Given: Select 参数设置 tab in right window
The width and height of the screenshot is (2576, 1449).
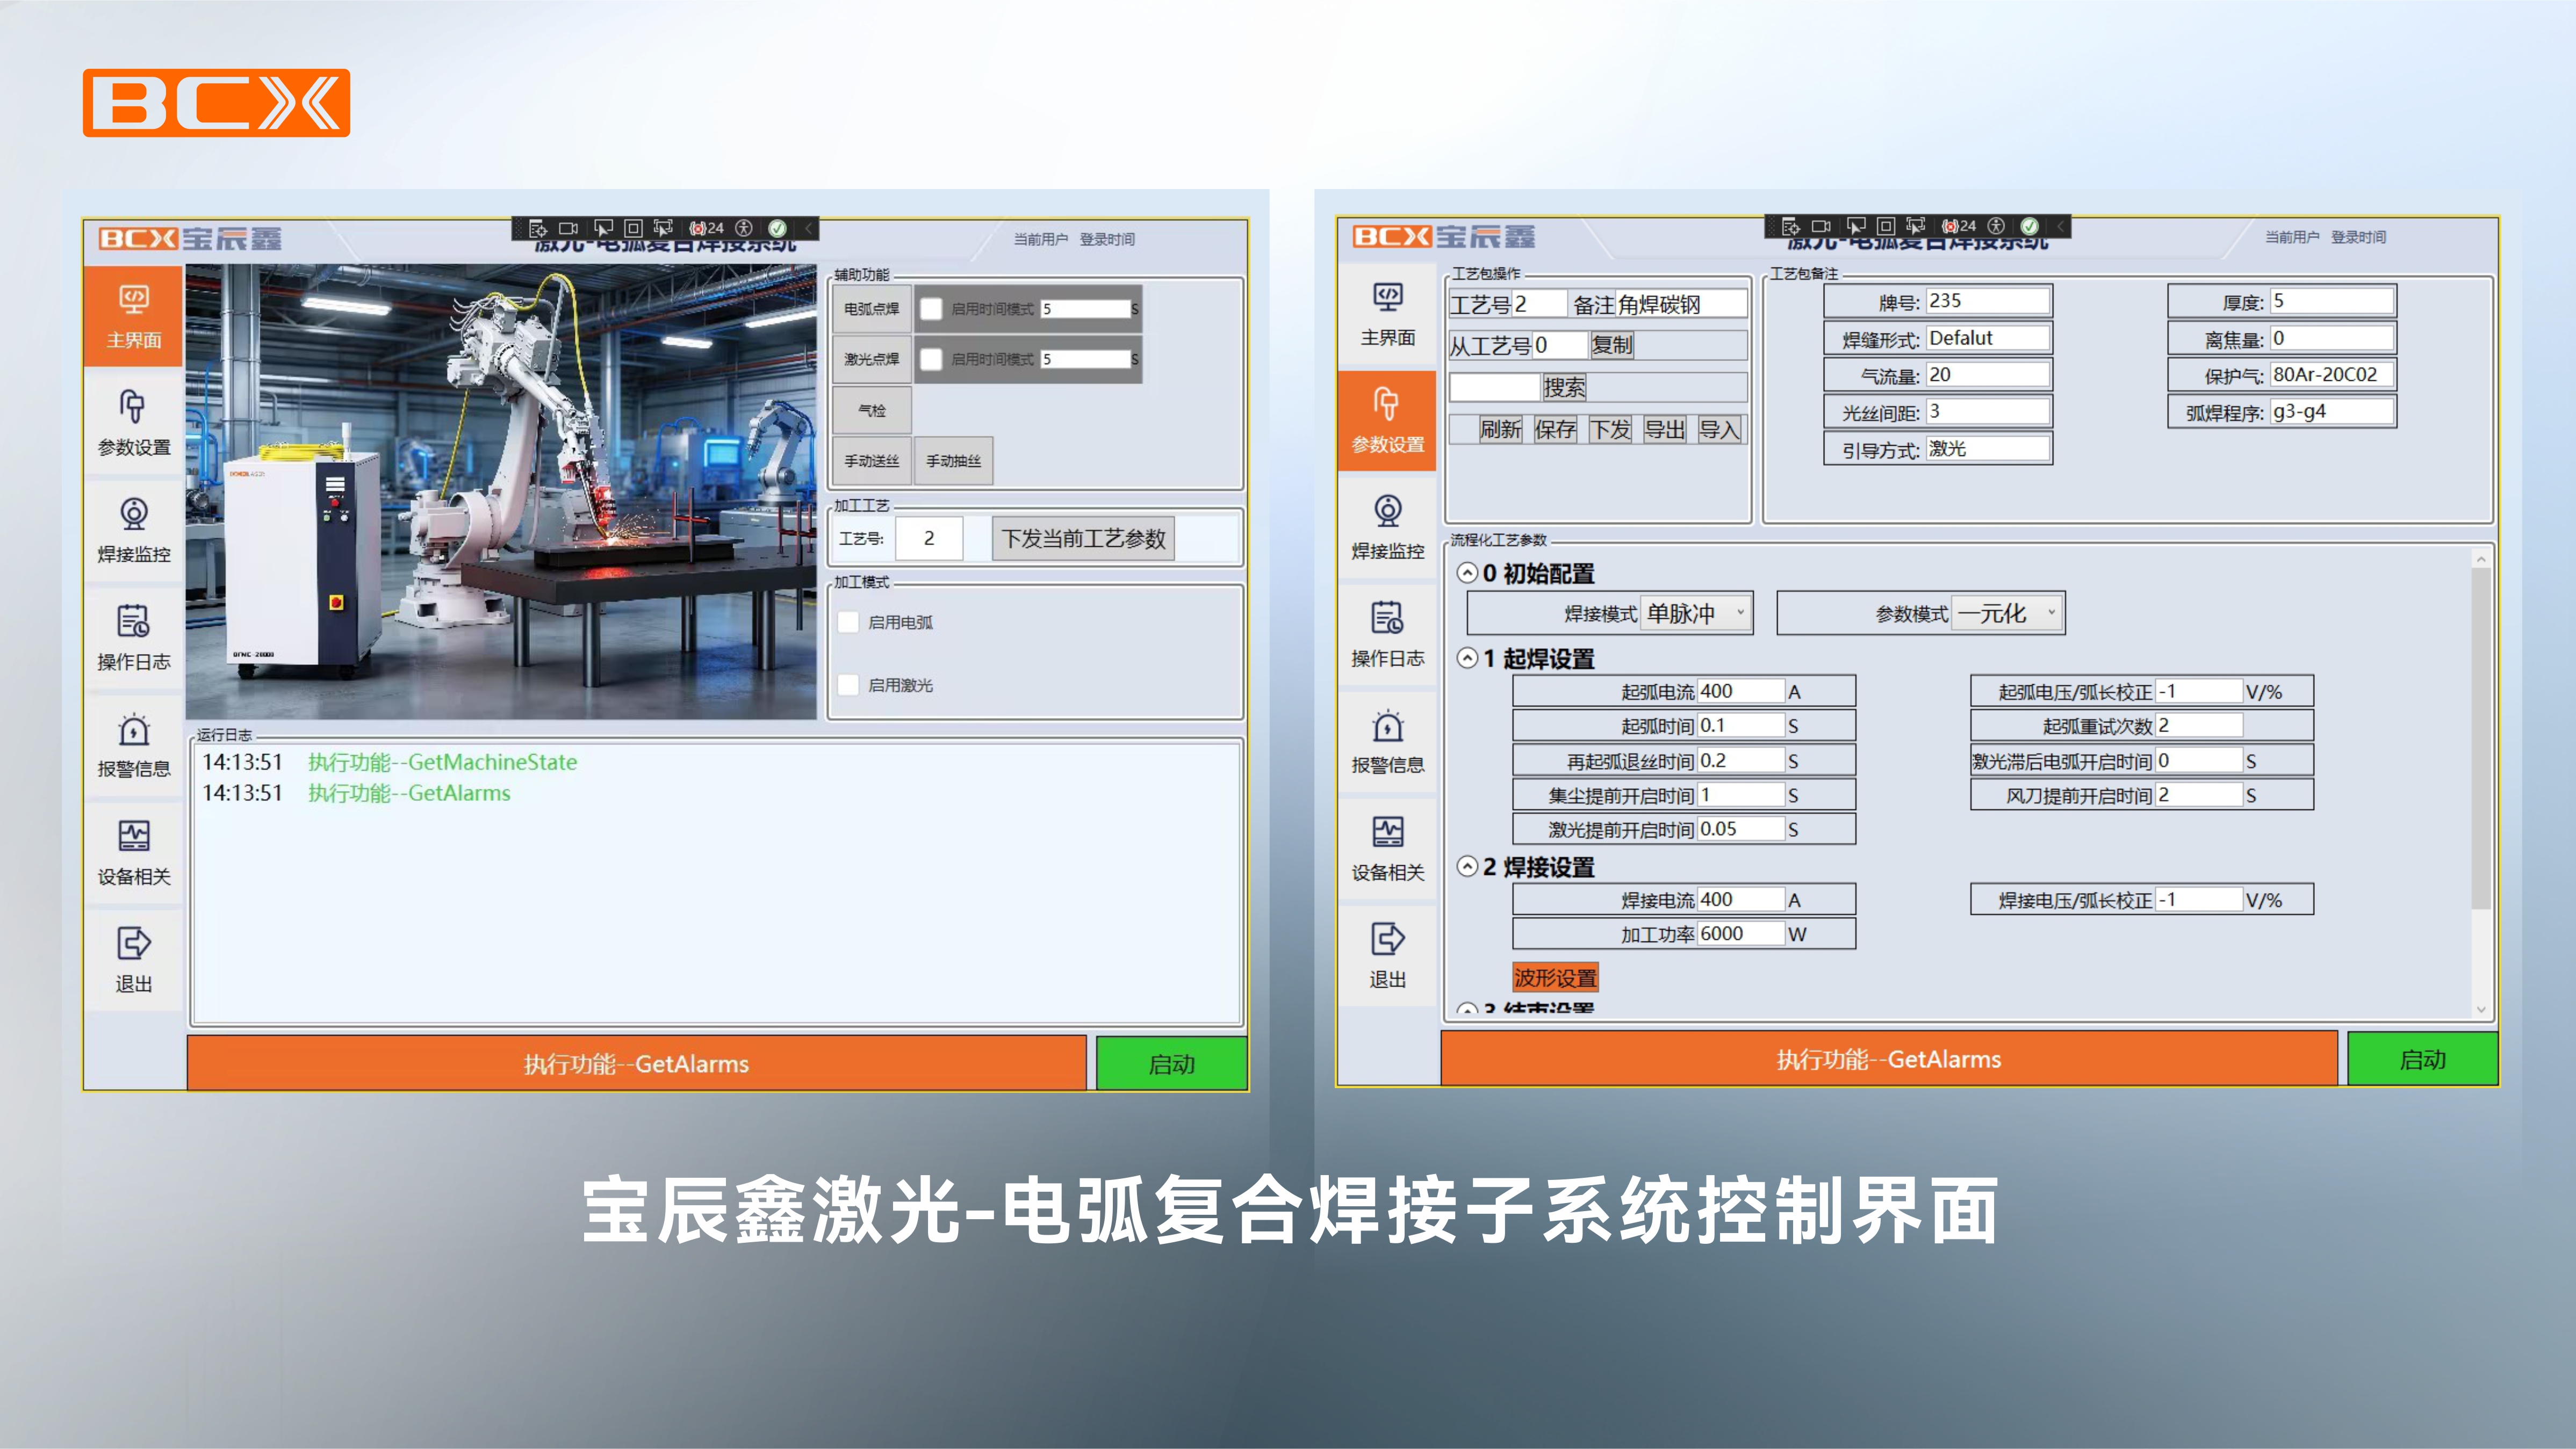Looking at the screenshot, I should 1387,421.
